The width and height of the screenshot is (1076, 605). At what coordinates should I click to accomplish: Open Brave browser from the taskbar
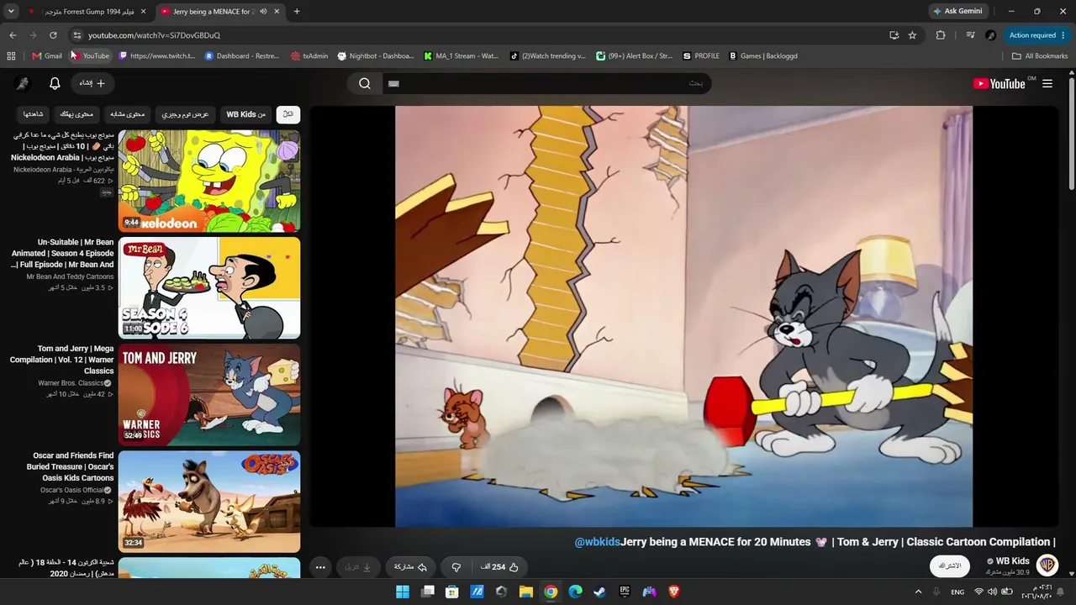(673, 592)
